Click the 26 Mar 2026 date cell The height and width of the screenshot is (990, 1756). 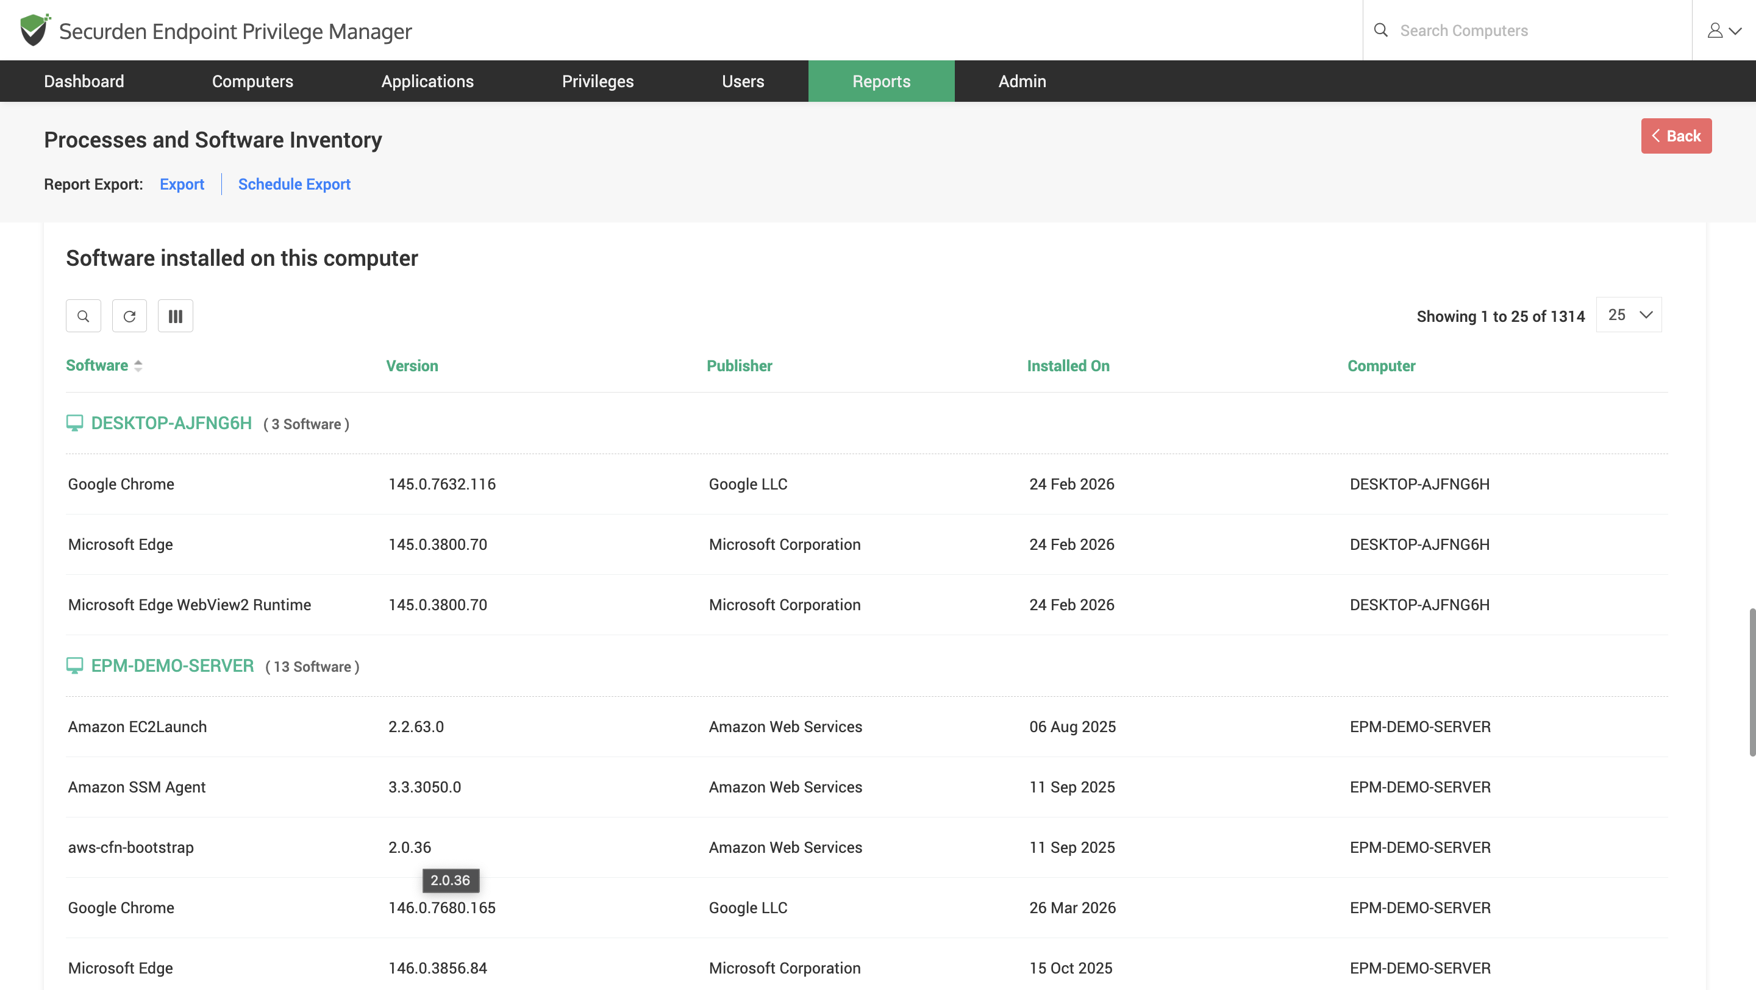point(1073,908)
